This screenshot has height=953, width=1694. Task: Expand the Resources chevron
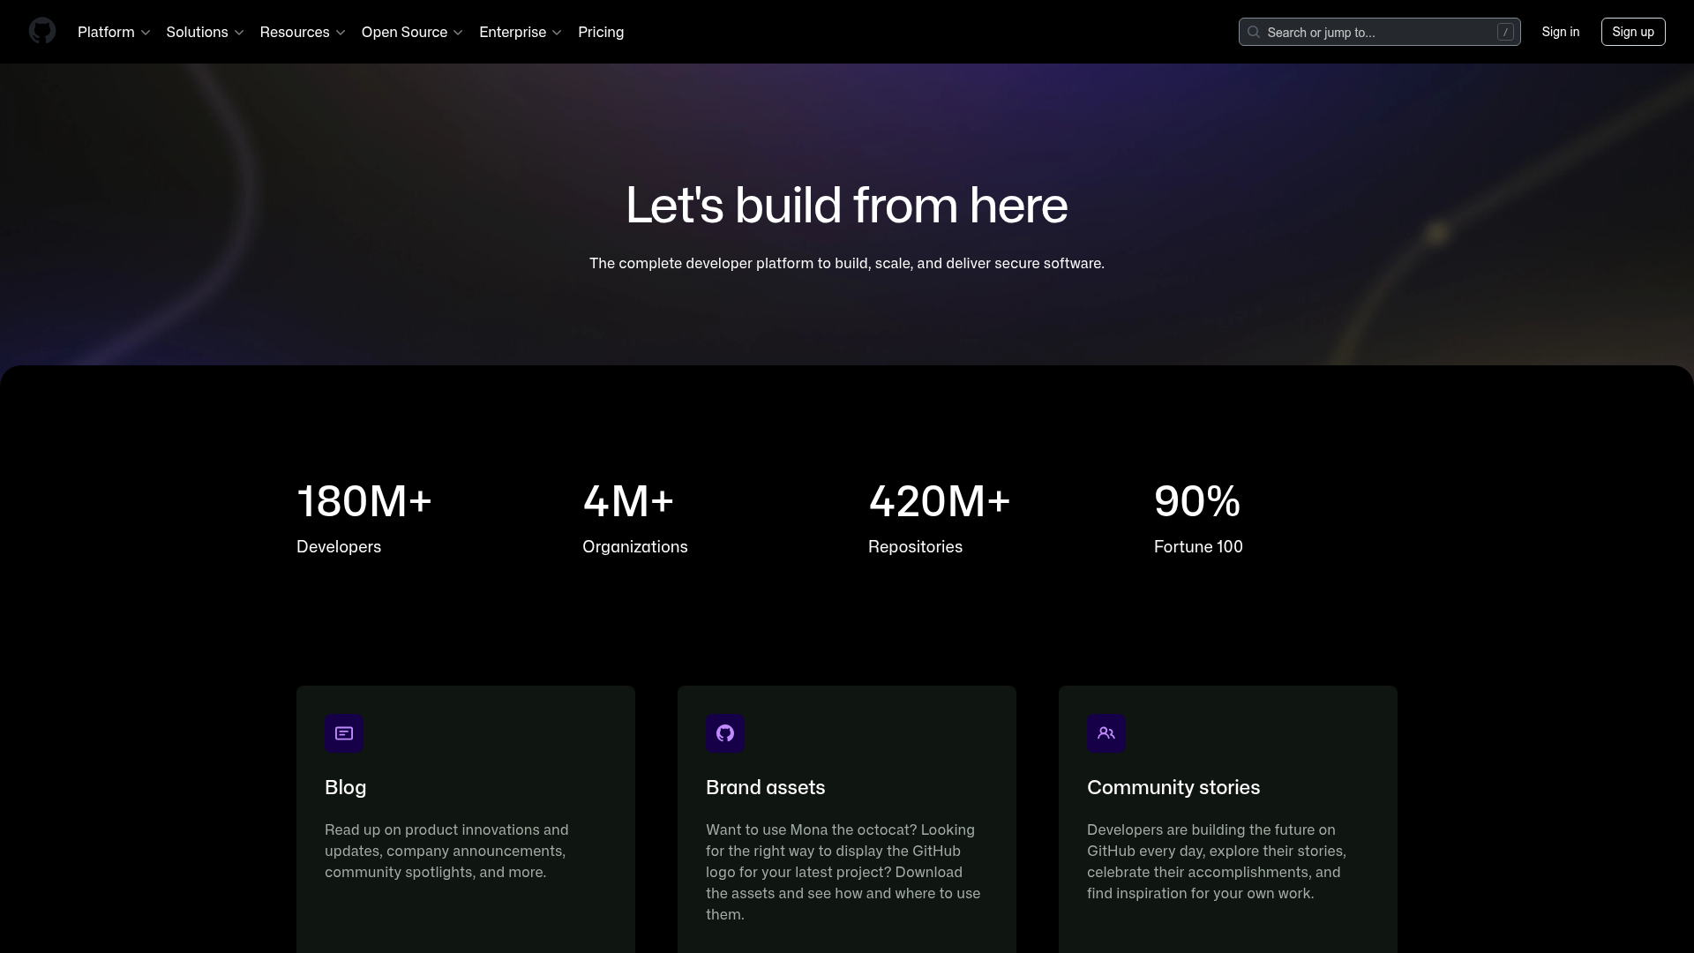point(341,33)
